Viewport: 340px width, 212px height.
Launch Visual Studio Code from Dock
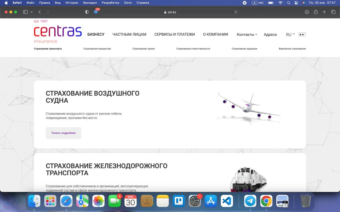tap(227, 201)
